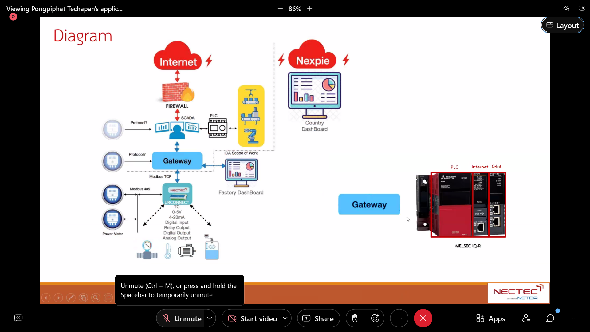Image resolution: width=590 pixels, height=332 pixels.
Task: Click the slide zoom magnifier control
Action: tap(96, 298)
